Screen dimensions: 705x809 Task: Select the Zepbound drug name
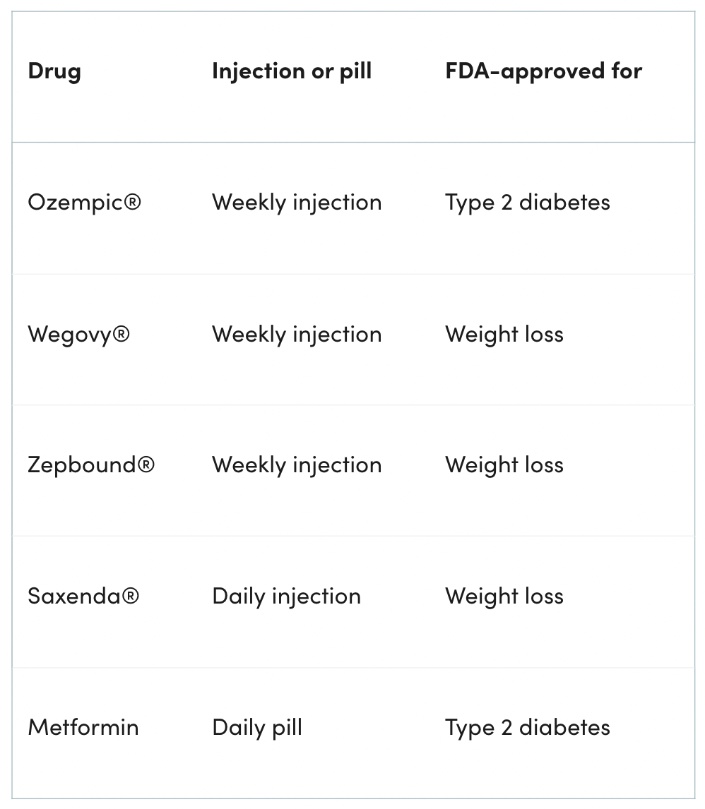click(83, 465)
